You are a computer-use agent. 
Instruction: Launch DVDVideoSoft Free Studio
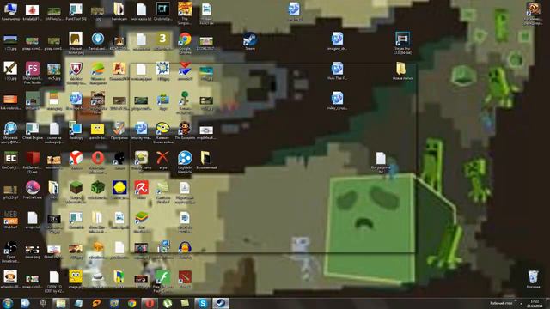coord(33,69)
